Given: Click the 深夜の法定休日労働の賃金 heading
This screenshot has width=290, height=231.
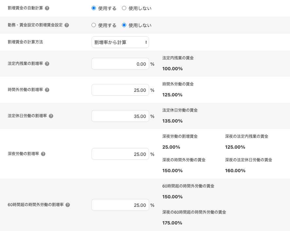Looking at the screenshot, I should [x=248, y=160].
